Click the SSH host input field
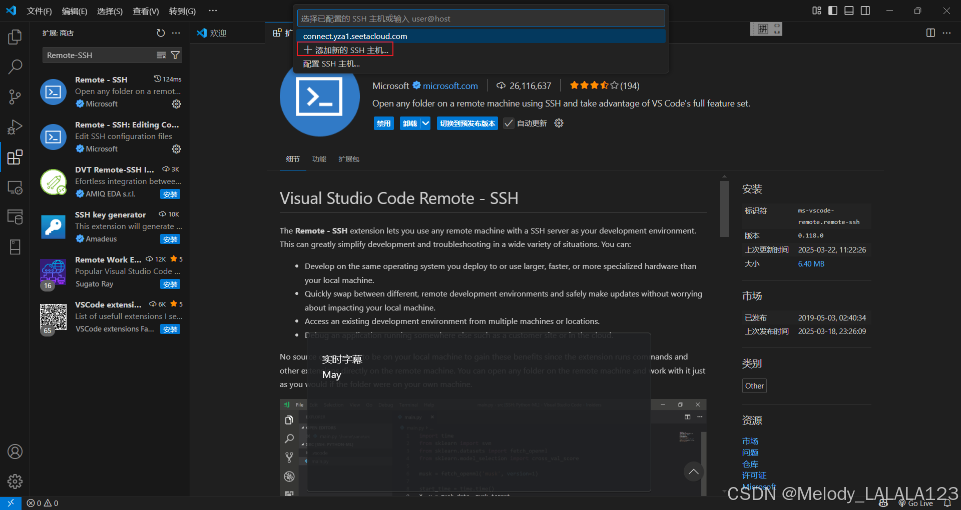Screen dimensions: 961x510 click(x=481, y=18)
